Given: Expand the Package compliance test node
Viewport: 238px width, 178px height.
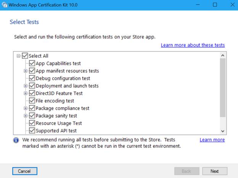Looking at the screenshot, I should [26, 108].
